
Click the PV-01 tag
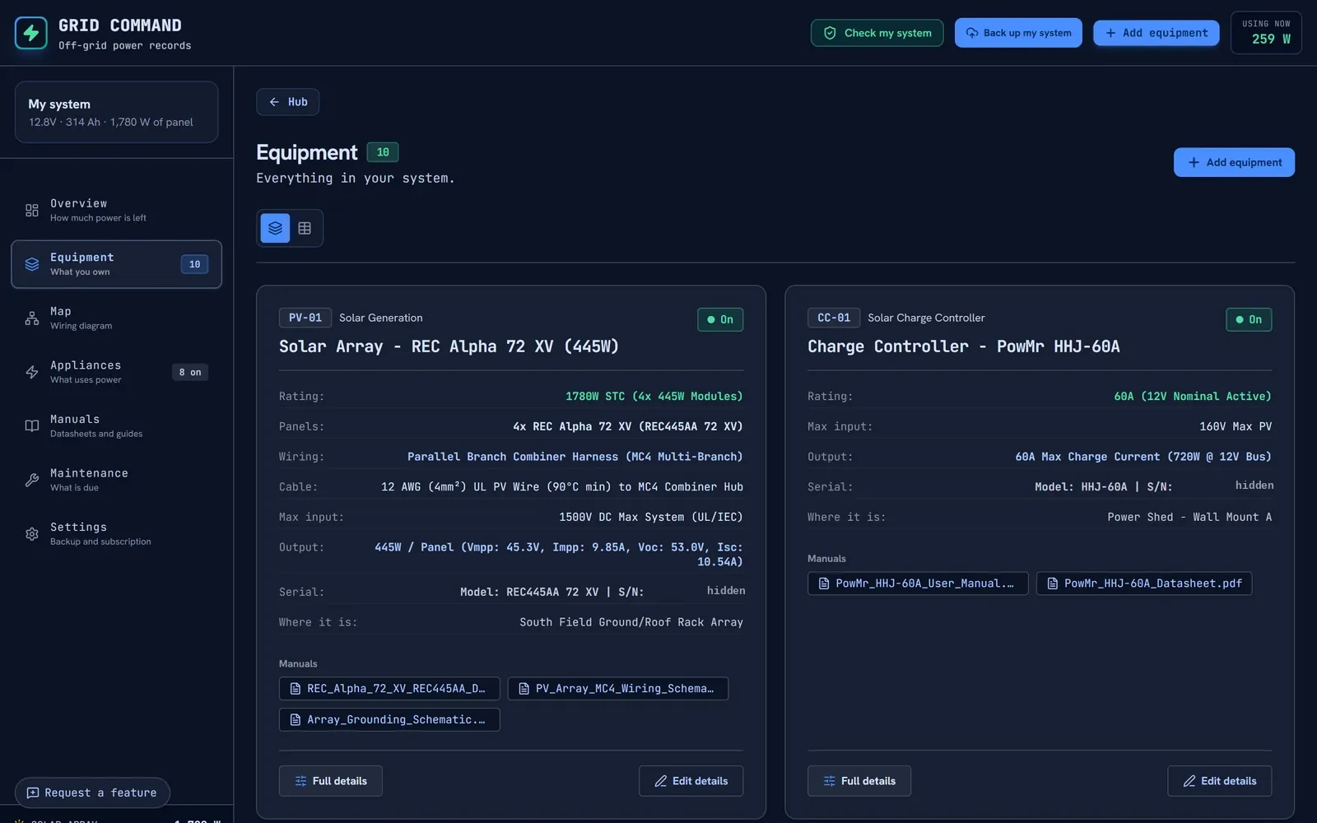(x=305, y=318)
